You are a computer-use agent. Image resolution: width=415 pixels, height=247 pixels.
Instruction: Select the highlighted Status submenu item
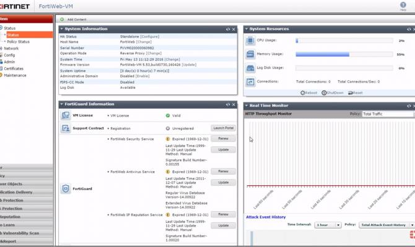pos(30,35)
